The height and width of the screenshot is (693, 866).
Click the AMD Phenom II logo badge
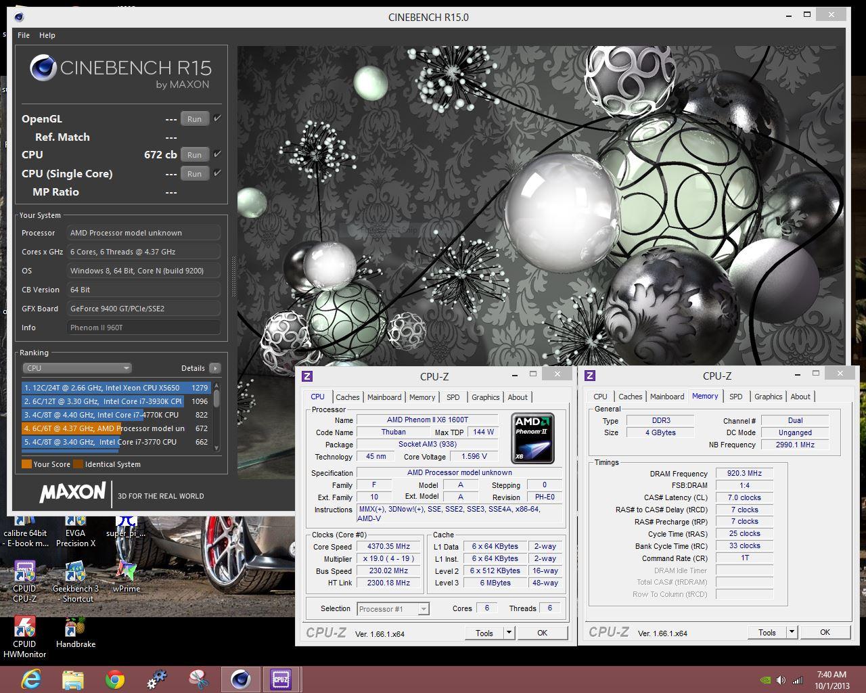[x=532, y=438]
